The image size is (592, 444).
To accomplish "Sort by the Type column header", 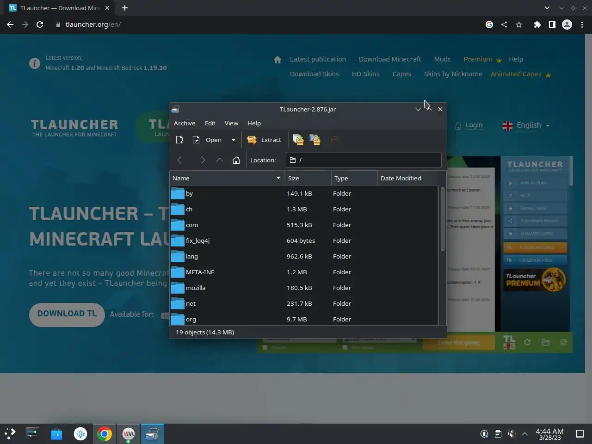I will [354, 178].
